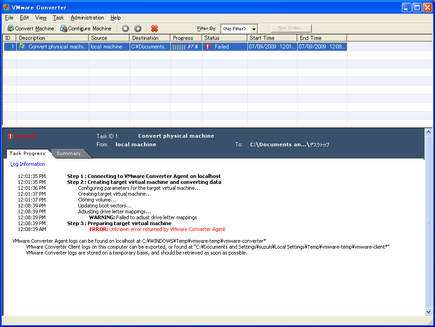Click the Status column header
The height and width of the screenshot is (327, 435).
(224, 38)
